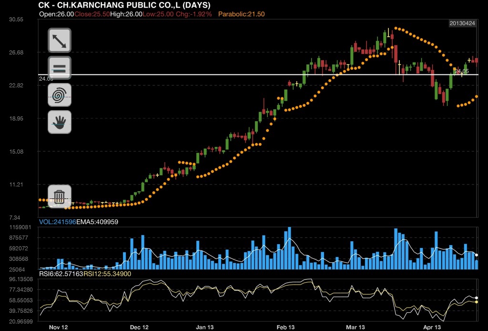Select the trend line drawing tool
Viewport: 488px width, 331px height.
coord(60,41)
